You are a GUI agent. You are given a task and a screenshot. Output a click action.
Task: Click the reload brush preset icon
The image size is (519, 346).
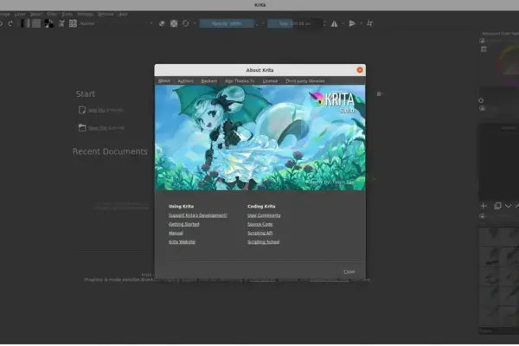pos(185,23)
